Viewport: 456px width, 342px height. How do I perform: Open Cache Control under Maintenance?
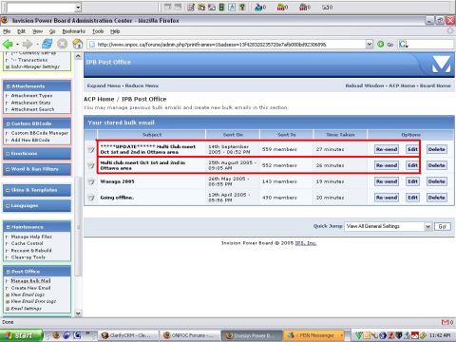point(27,243)
